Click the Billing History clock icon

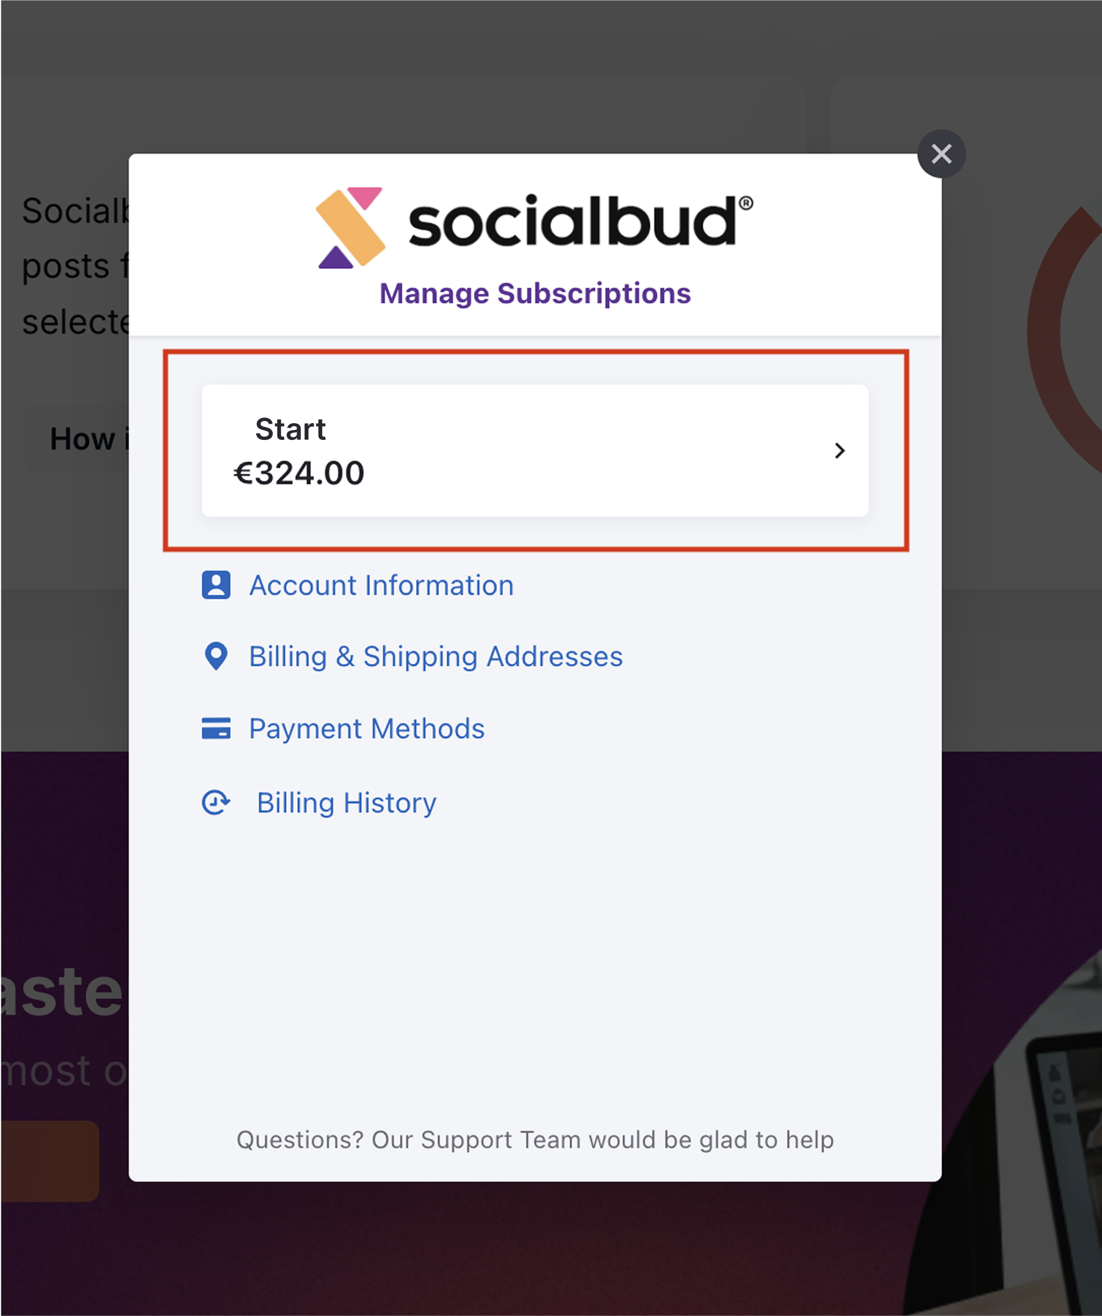click(x=216, y=802)
